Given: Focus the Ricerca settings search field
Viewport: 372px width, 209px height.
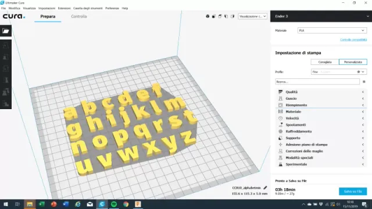Looking at the screenshot, I should (317, 82).
